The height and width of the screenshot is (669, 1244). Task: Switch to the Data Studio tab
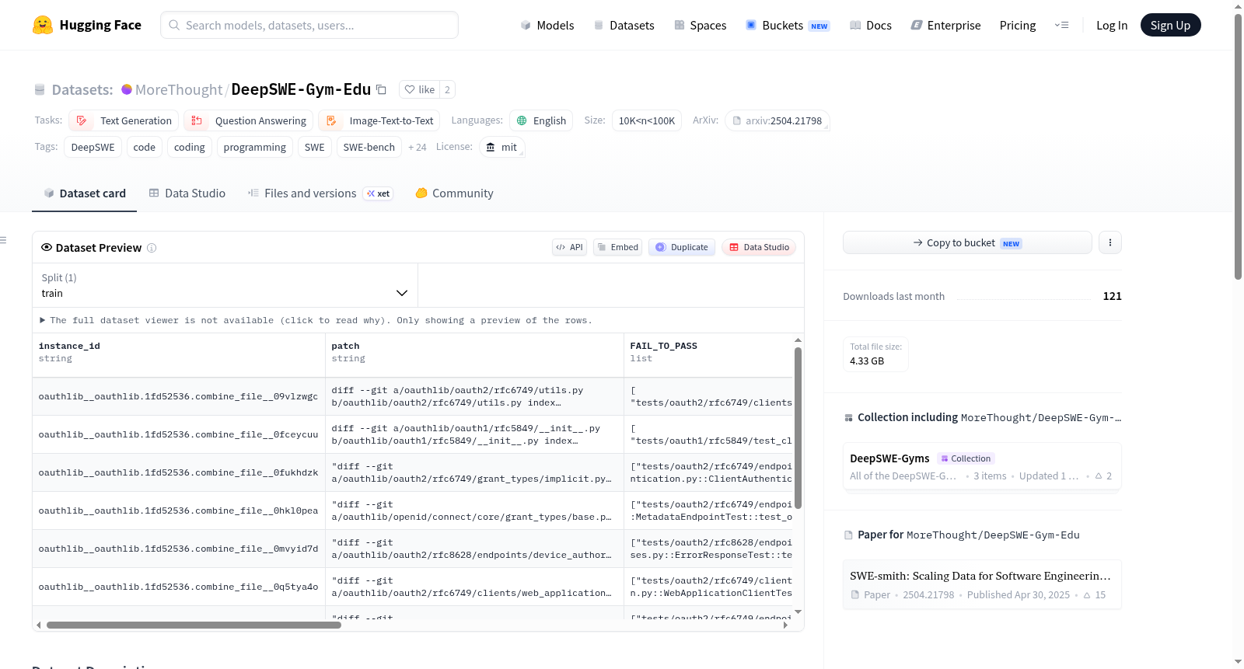click(187, 193)
